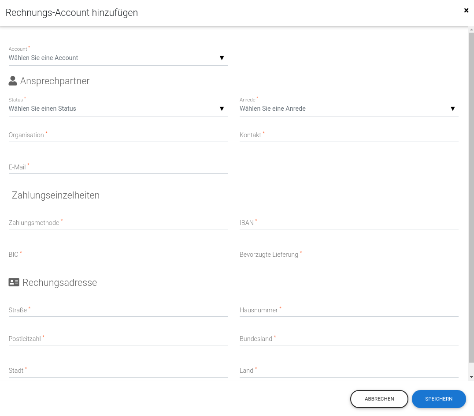474x416 pixels.
Task: Select the Bundesland input field
Action: coord(348,339)
